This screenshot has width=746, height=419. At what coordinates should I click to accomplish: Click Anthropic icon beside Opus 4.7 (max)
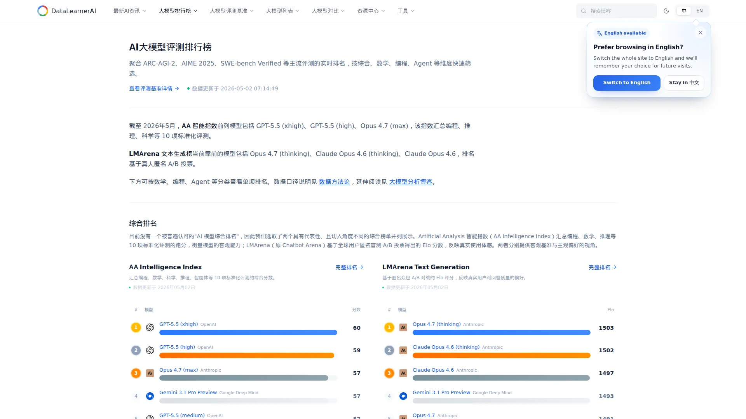pyautogui.click(x=150, y=373)
